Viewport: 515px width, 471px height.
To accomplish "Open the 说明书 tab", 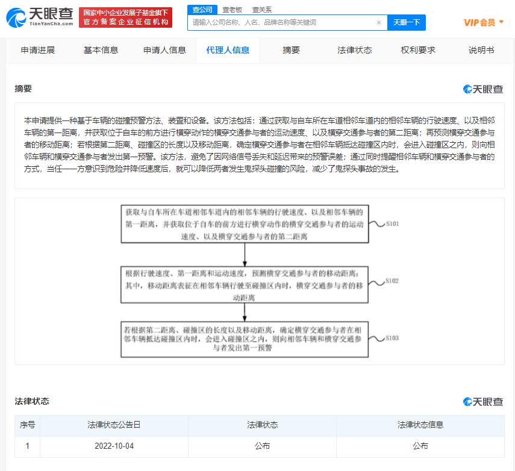I will [x=481, y=50].
